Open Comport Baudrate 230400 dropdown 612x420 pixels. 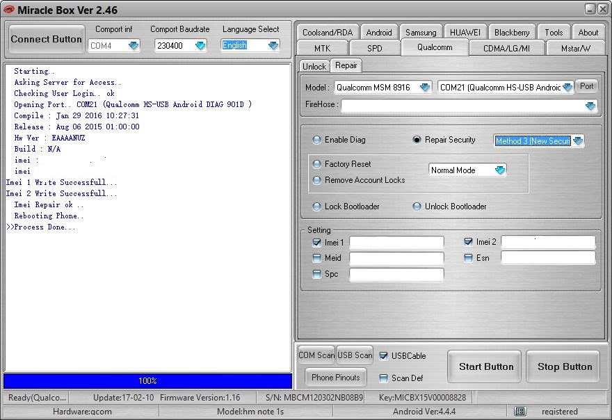(x=200, y=46)
